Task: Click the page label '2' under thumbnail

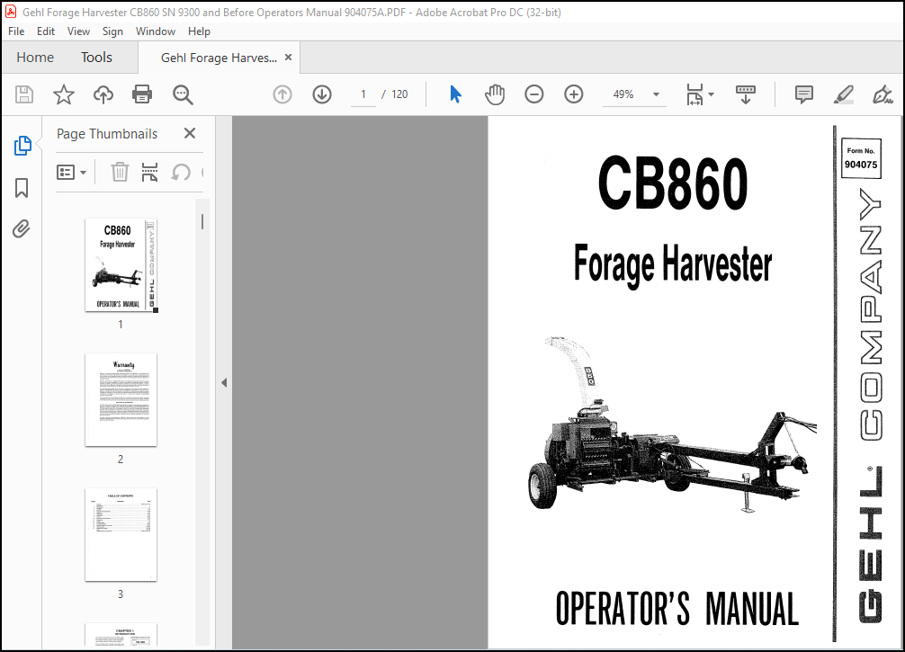Action: tap(121, 460)
